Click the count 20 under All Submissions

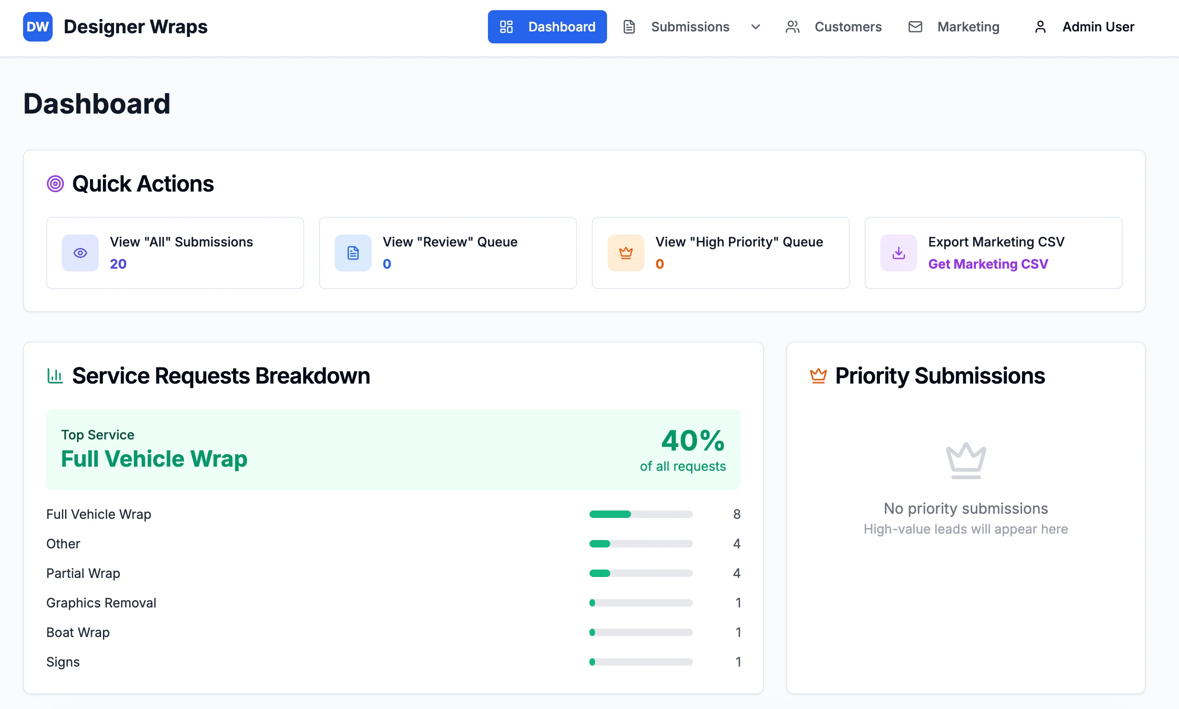coord(118,264)
